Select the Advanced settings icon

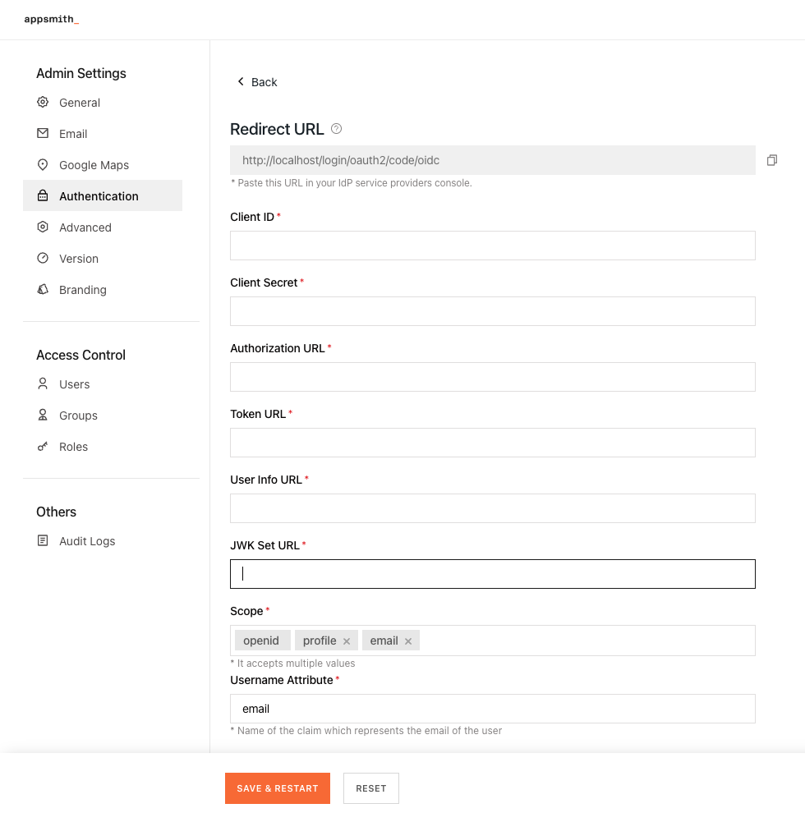click(x=43, y=227)
